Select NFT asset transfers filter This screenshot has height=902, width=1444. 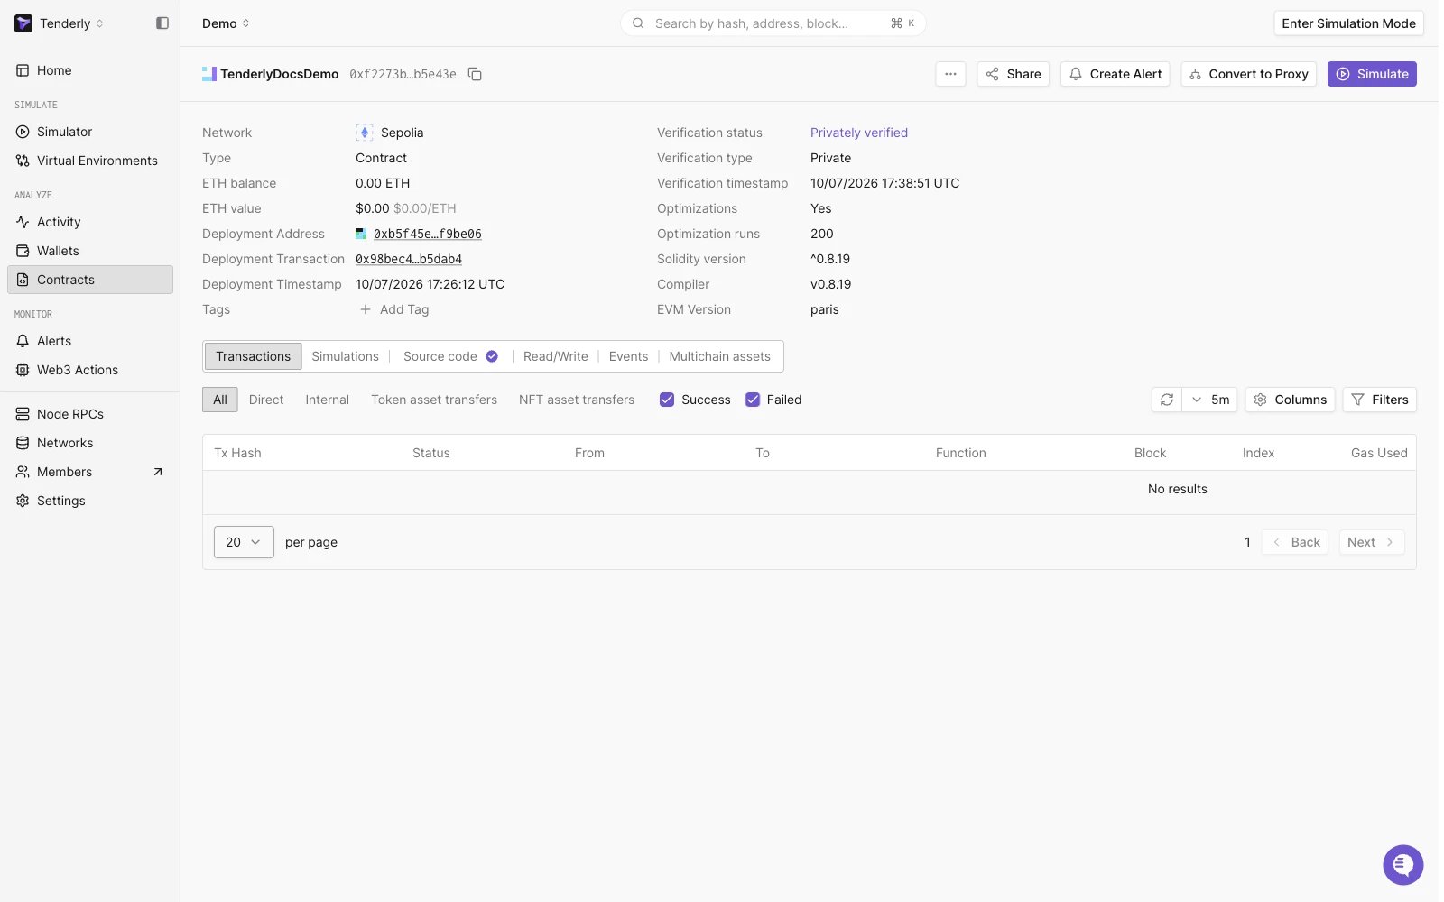coord(577,400)
